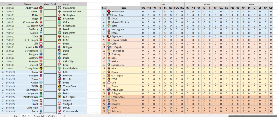The height and width of the screenshot is (117, 277).
Task: Click the Sturm Graz logo in the standings table
Action: click(x=109, y=15)
